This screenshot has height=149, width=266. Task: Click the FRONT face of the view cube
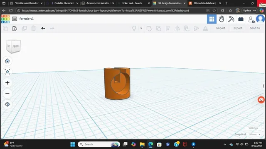pyautogui.click(x=16, y=46)
